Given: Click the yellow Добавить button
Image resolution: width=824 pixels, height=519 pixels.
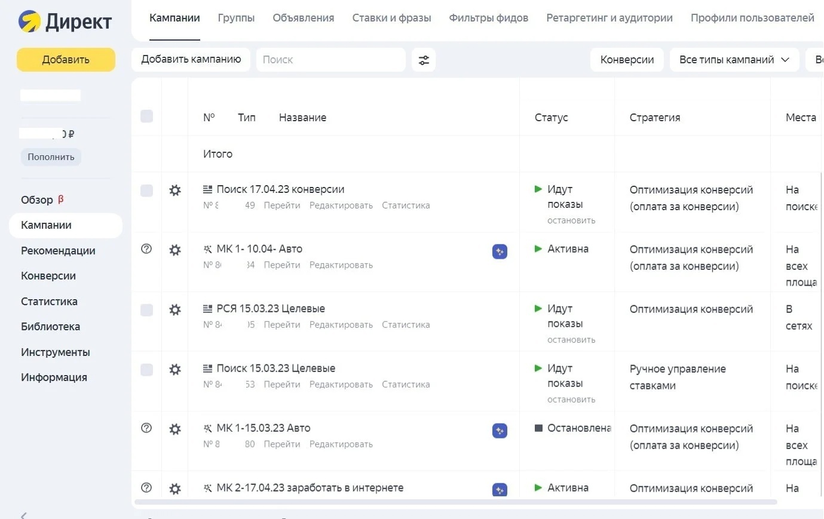Looking at the screenshot, I should point(66,60).
